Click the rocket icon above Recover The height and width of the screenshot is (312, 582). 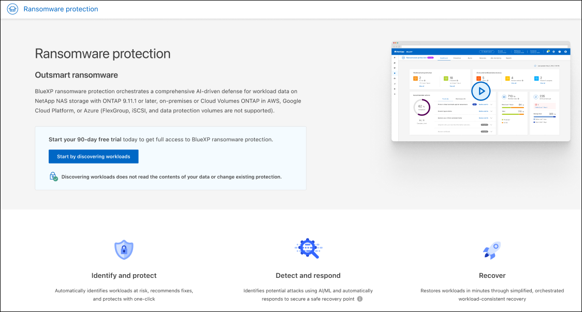[x=491, y=250]
